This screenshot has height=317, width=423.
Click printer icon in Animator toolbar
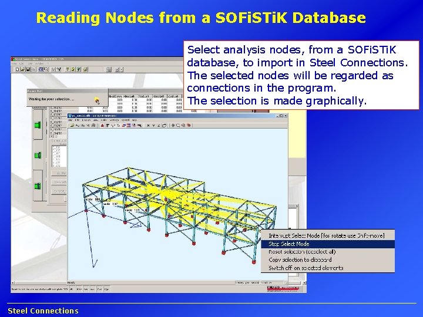click(93, 126)
